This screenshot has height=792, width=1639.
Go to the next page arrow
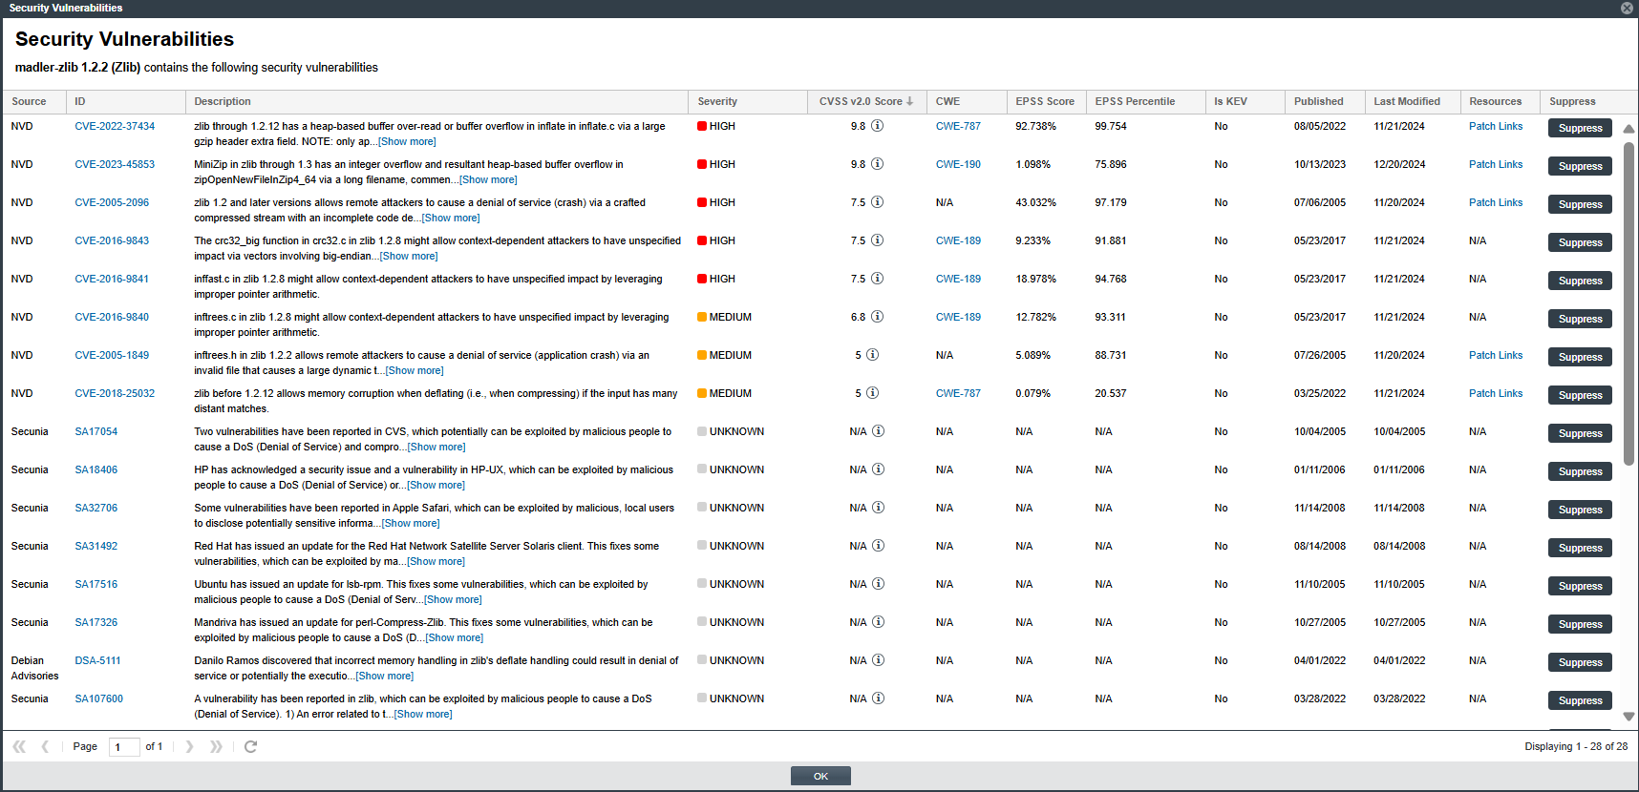189,746
